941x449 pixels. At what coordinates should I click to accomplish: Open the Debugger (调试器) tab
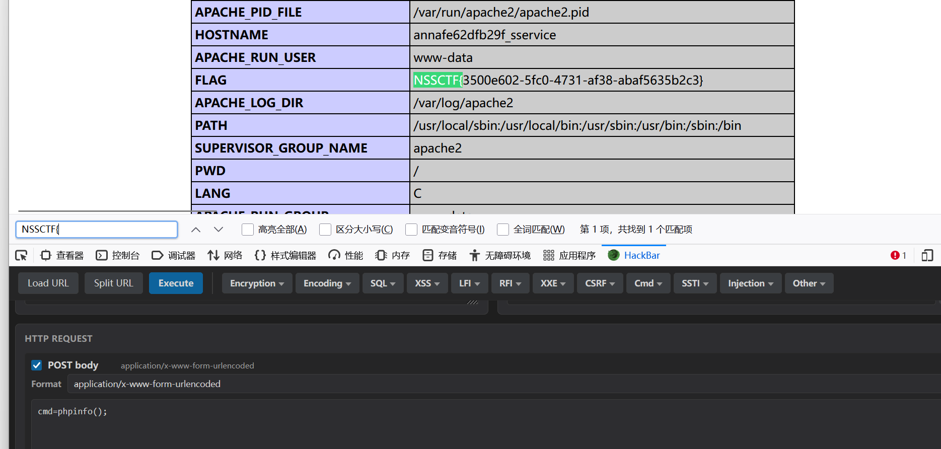click(x=174, y=256)
